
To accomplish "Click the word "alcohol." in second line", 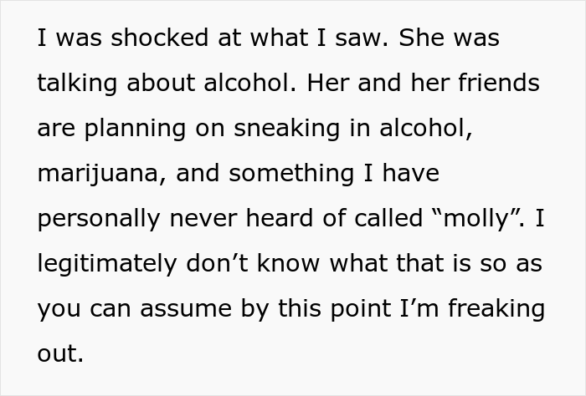I will pos(250,83).
